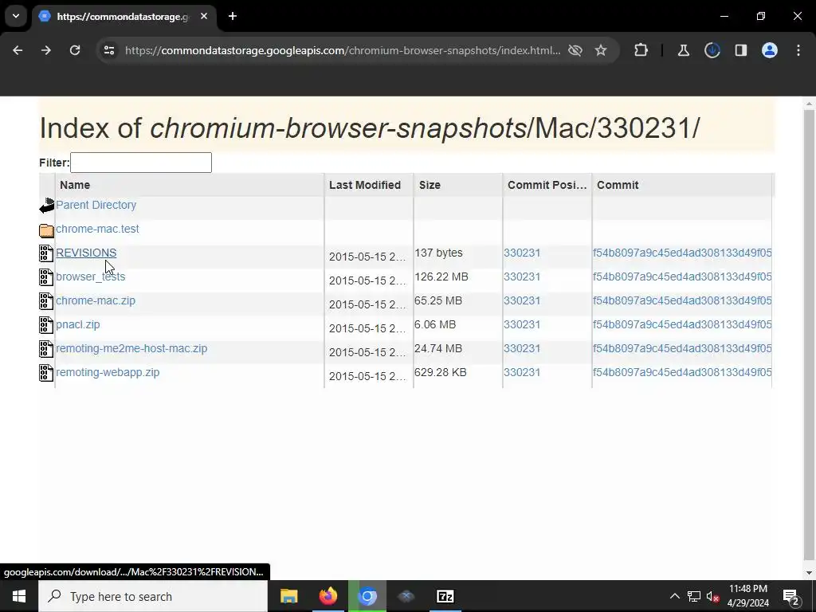Open the notification center icon
This screenshot has height=612, width=816.
click(x=791, y=596)
